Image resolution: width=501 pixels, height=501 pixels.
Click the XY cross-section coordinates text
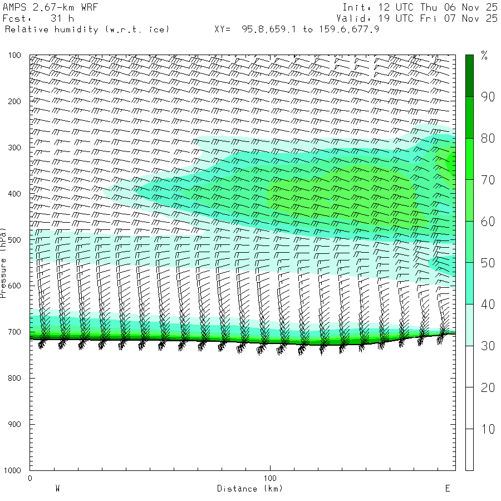pyautogui.click(x=297, y=30)
